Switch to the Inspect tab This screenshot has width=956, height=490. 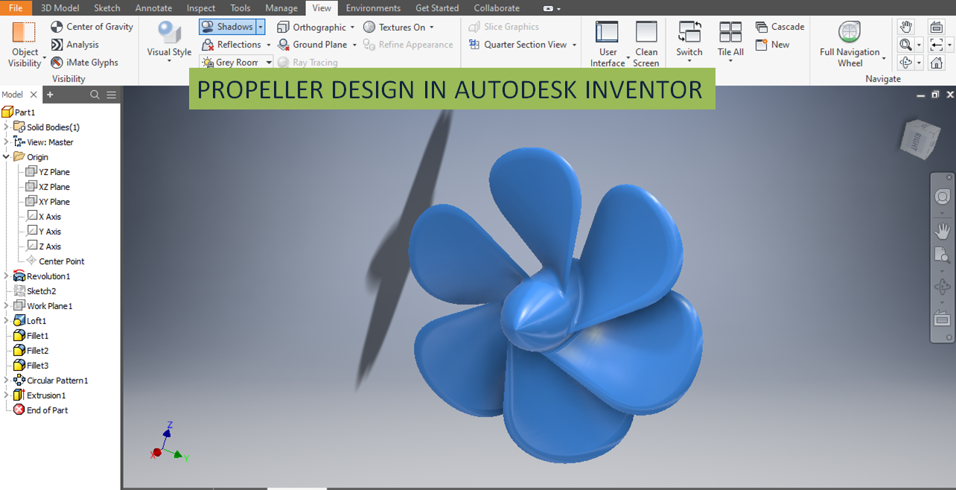point(201,8)
